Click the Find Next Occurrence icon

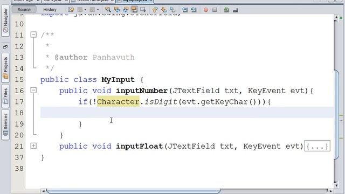click(x=126, y=10)
